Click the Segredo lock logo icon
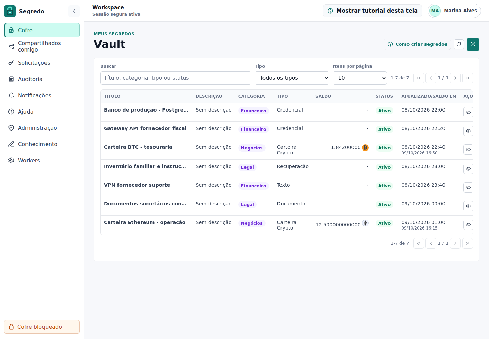The image size is (489, 339). (x=10, y=11)
